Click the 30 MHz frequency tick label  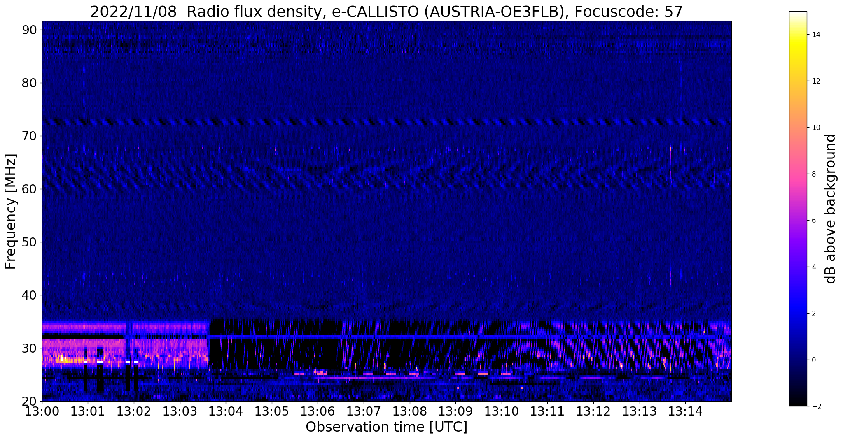click(29, 348)
